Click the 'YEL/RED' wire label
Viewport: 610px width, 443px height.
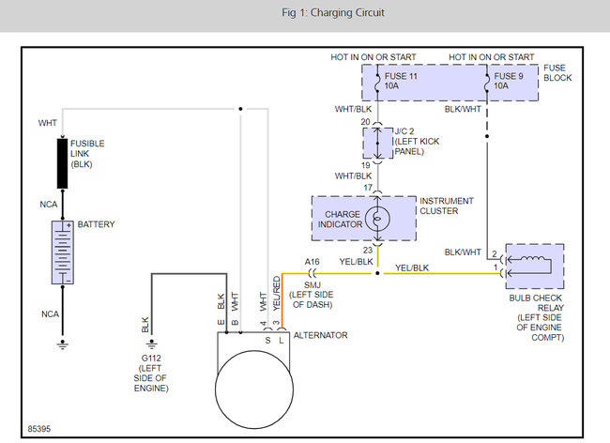pyautogui.click(x=277, y=294)
